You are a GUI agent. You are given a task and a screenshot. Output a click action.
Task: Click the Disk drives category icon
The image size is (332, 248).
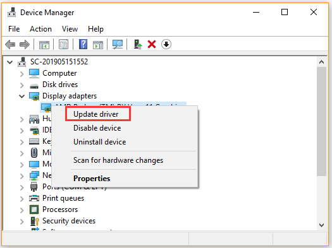34,86
